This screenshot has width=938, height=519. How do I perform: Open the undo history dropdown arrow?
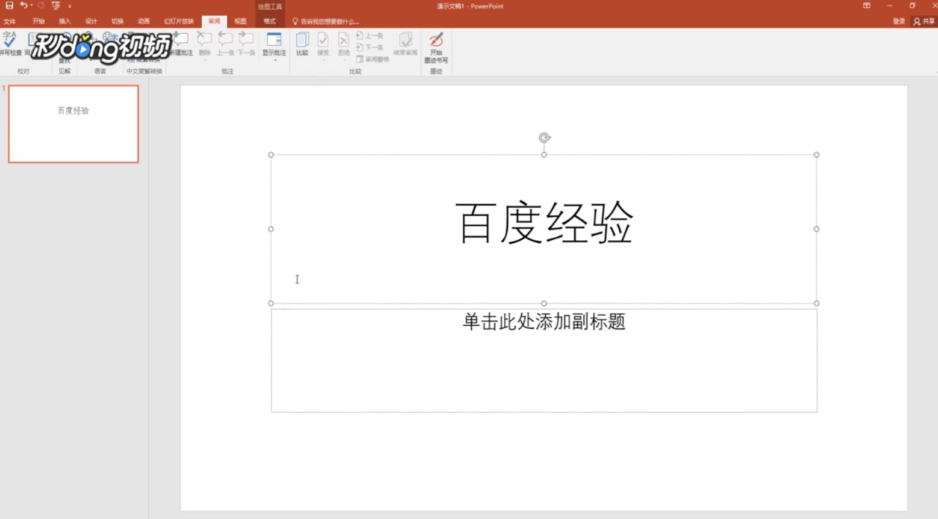pyautogui.click(x=31, y=5)
